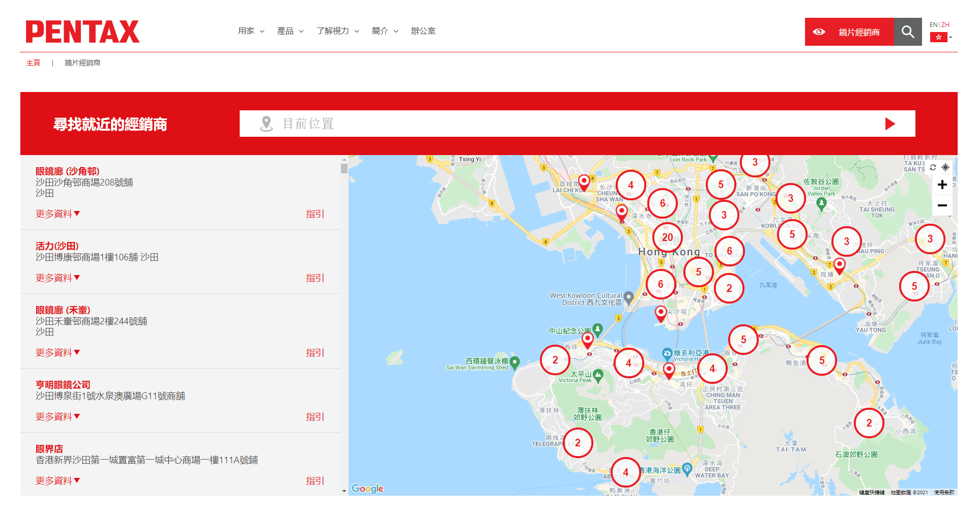Click the 鏡片經銷商 red button

[849, 32]
